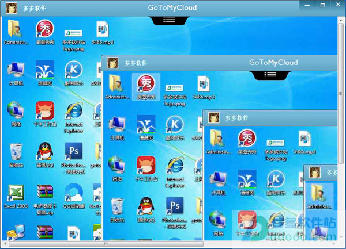
Task: Click the up arrow of the vertical scrollbar
Action: click(341, 20)
